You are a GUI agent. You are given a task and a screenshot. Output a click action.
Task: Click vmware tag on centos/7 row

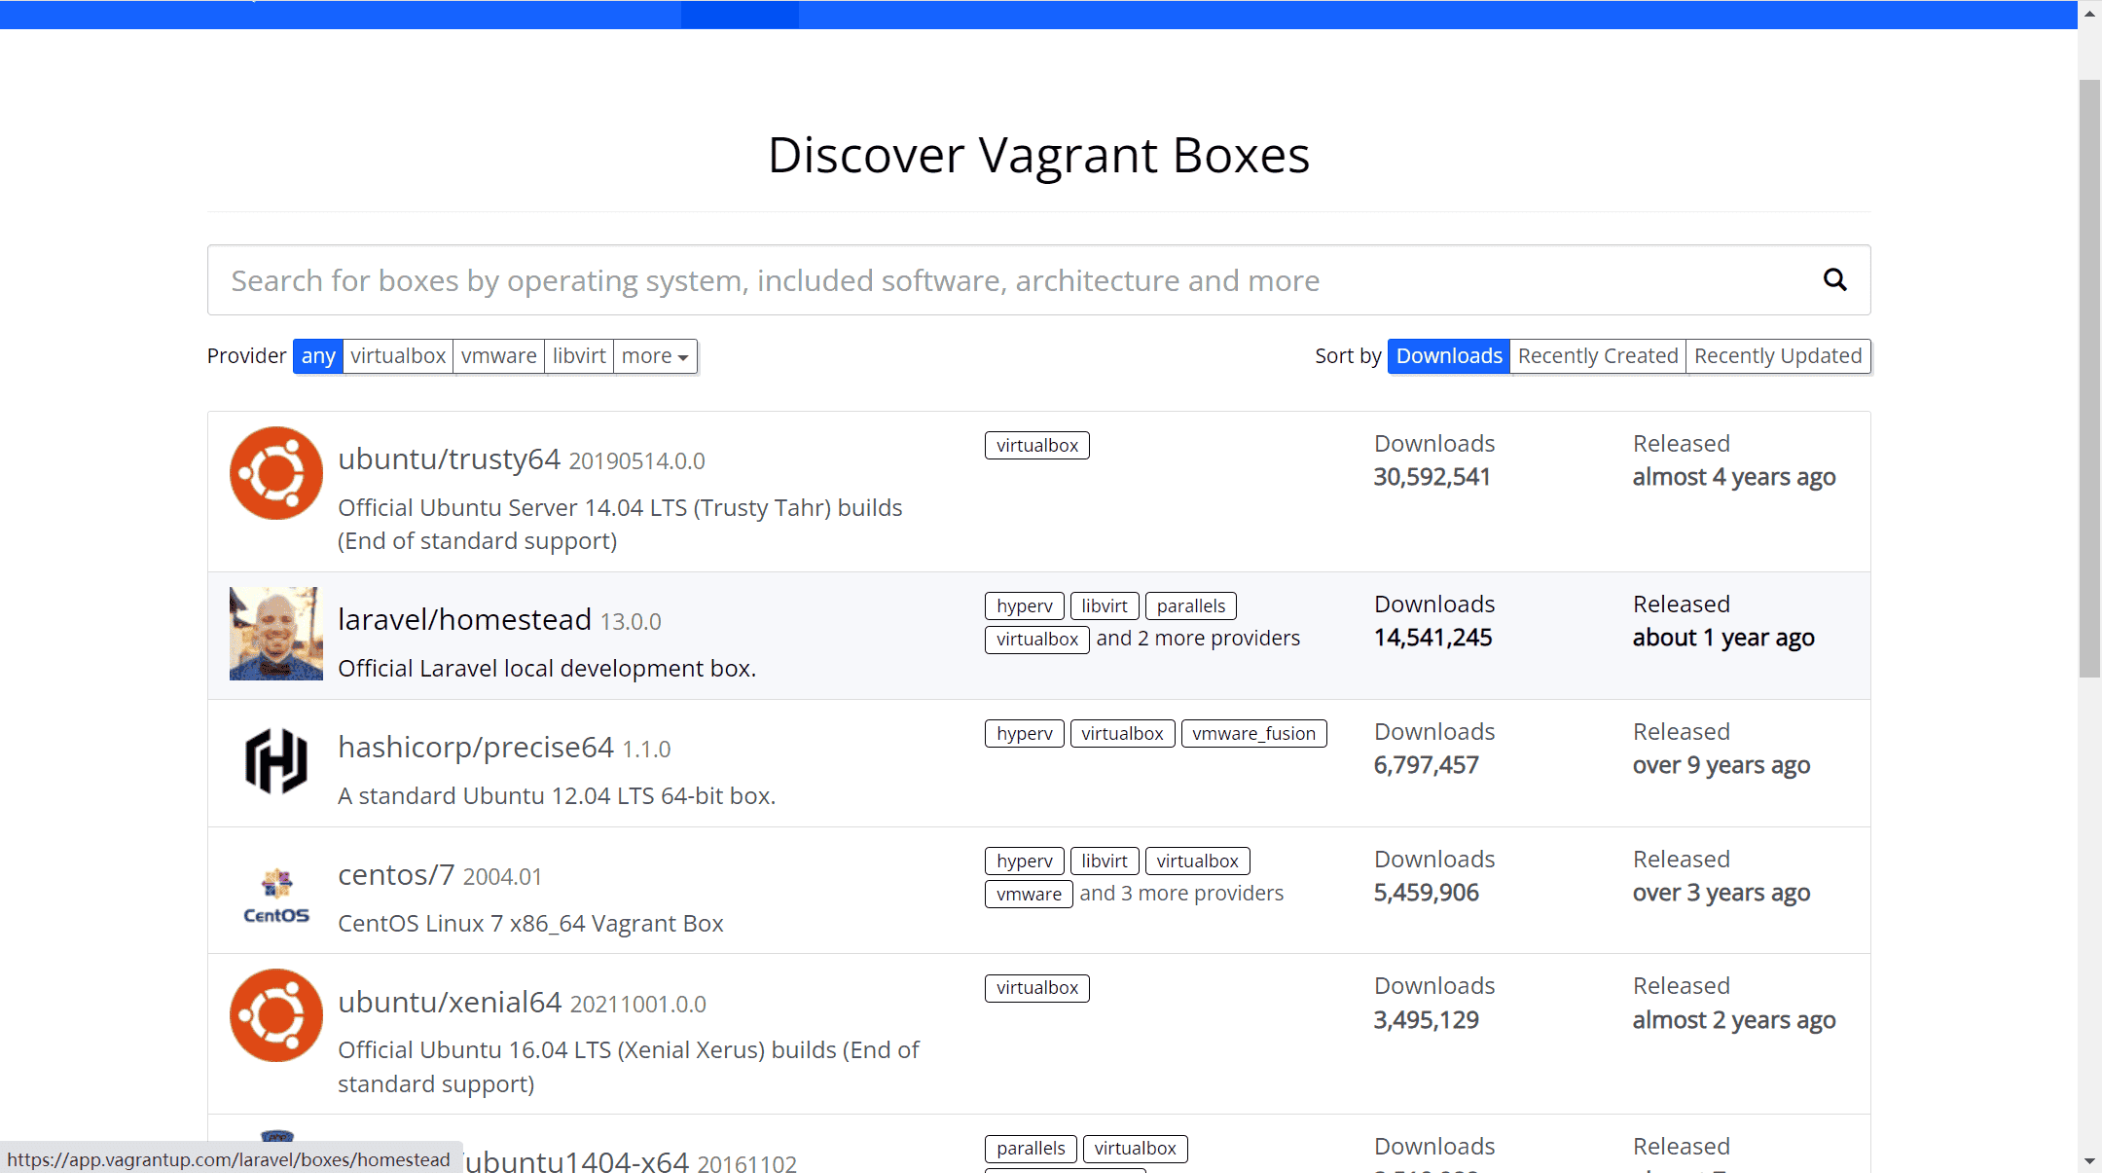click(1029, 895)
